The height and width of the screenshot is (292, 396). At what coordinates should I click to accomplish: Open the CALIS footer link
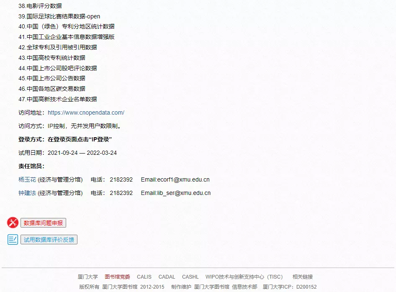point(144,277)
